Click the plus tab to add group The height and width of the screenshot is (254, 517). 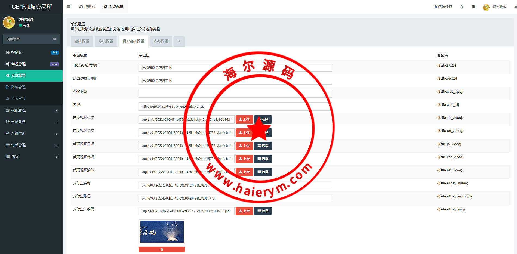point(179,41)
